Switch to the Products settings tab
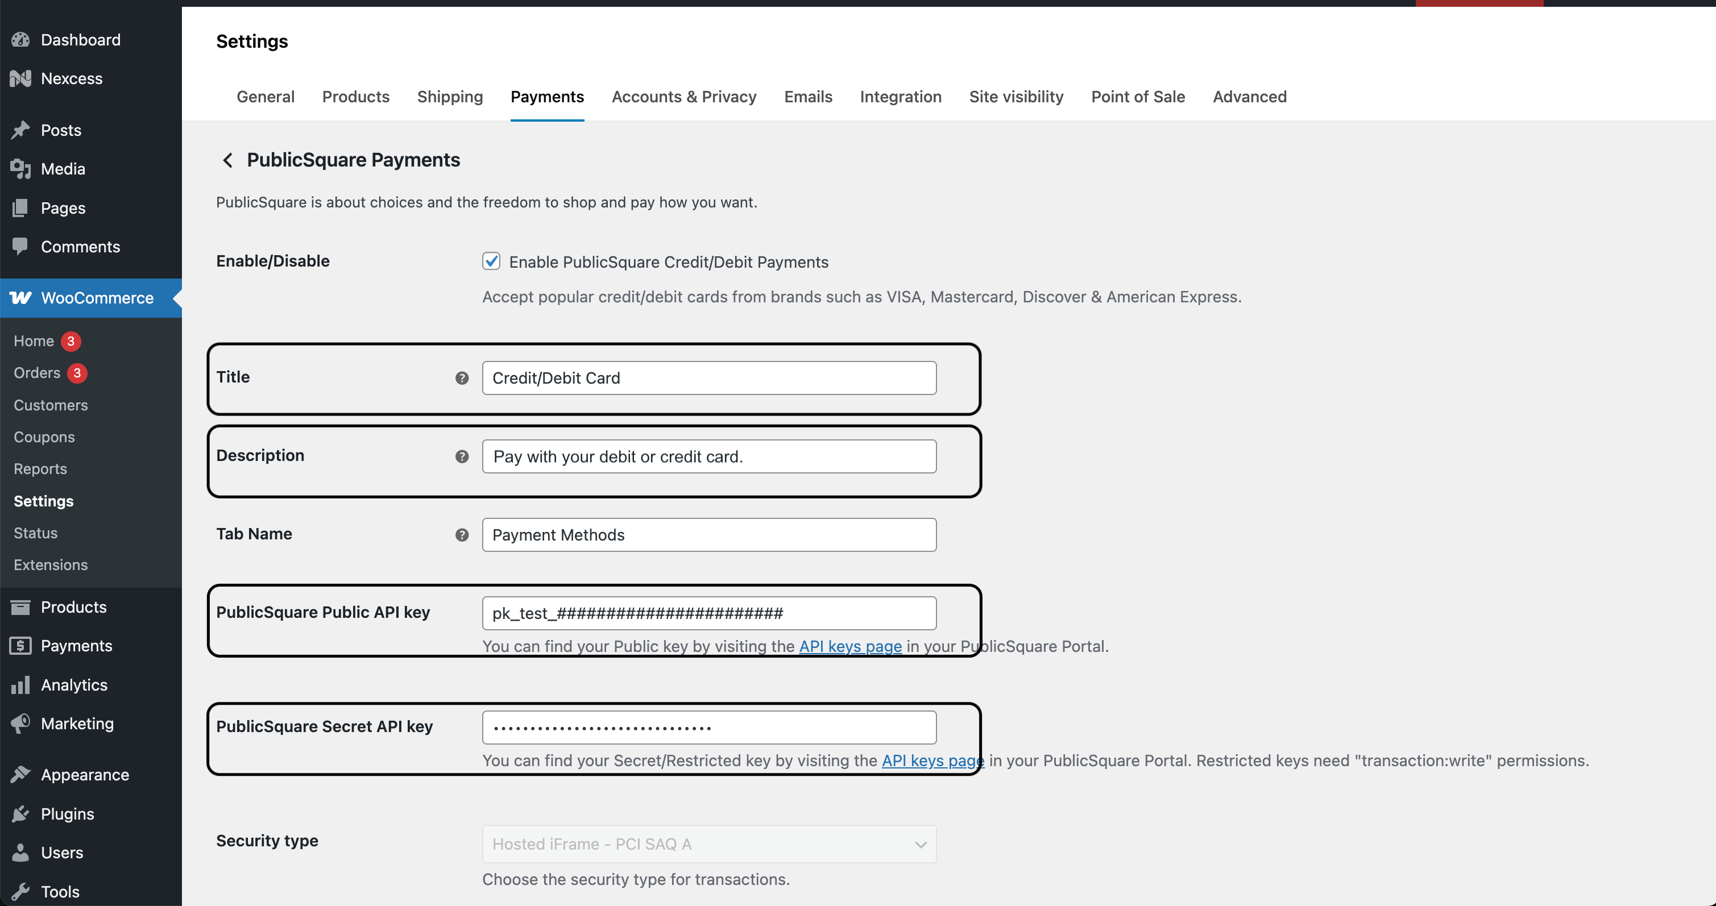 356,97
